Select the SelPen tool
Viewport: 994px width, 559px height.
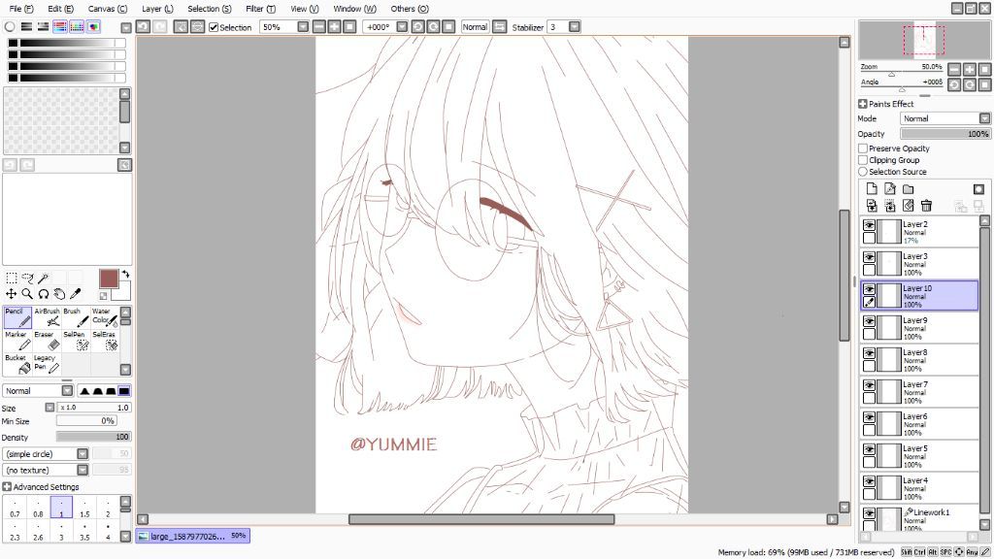tap(76, 341)
